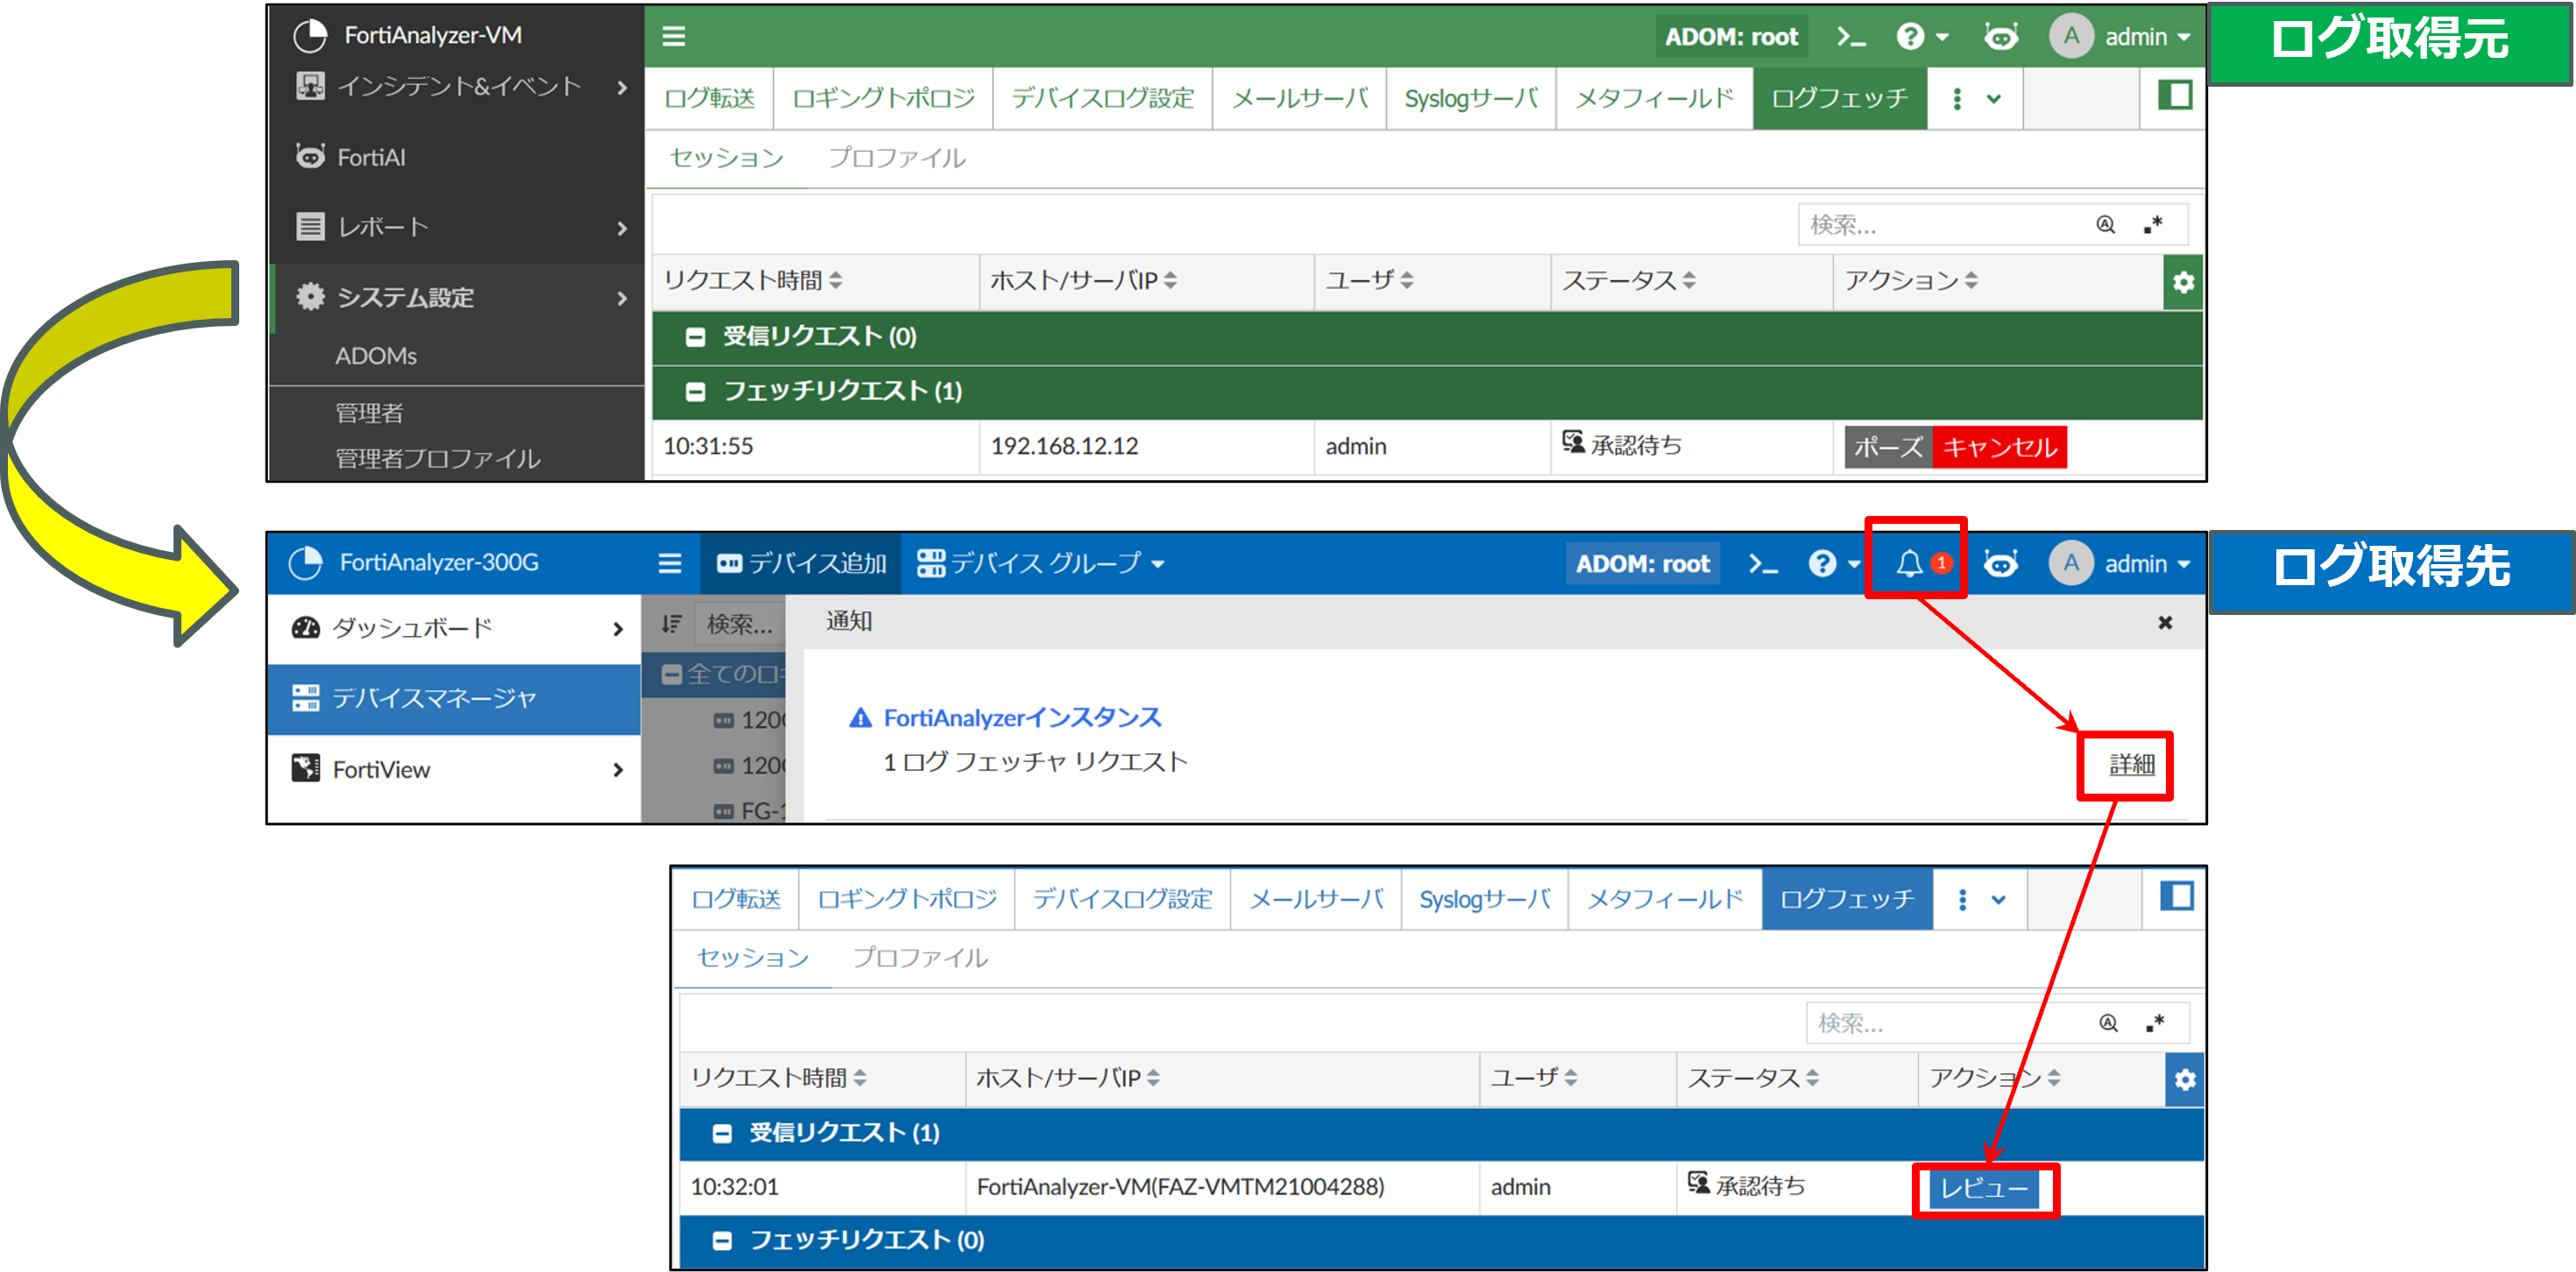Open Syslogサーバ tab in bottom panel
2576x1272 pixels.
click(x=1484, y=899)
